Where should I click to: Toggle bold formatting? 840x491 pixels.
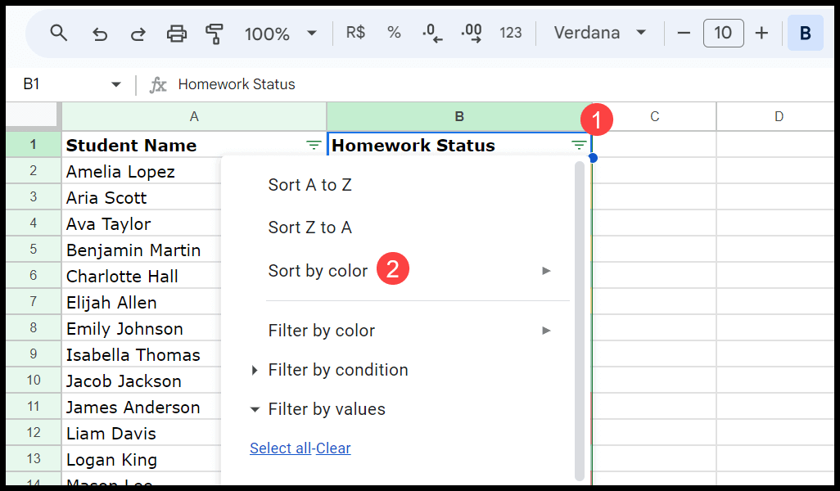(805, 34)
